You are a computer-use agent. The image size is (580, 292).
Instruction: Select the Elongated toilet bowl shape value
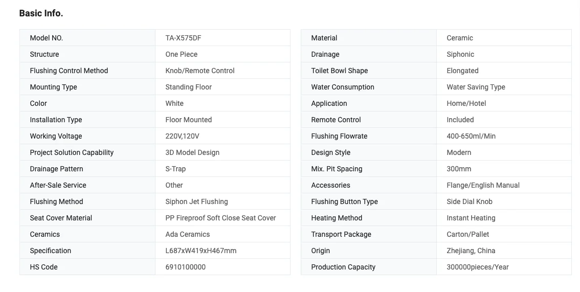pyautogui.click(x=462, y=71)
